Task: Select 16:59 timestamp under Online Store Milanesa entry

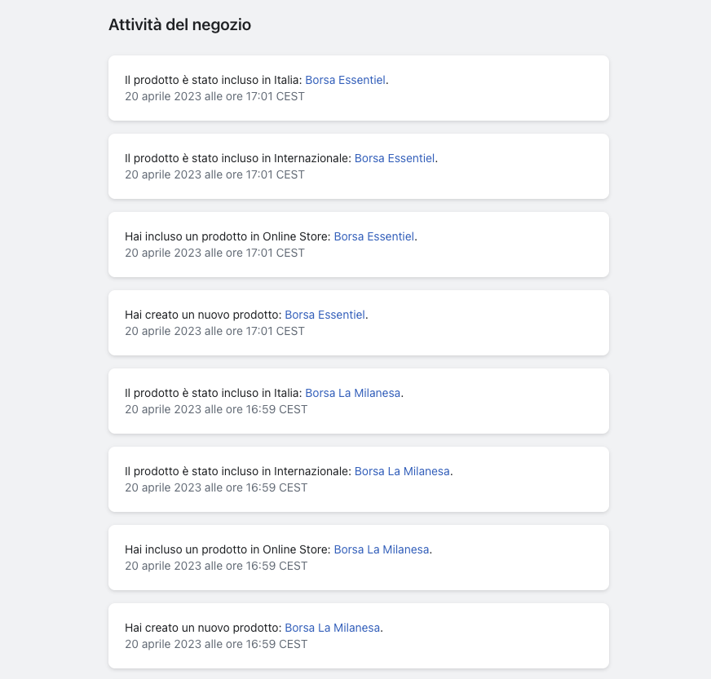Action: (216, 567)
